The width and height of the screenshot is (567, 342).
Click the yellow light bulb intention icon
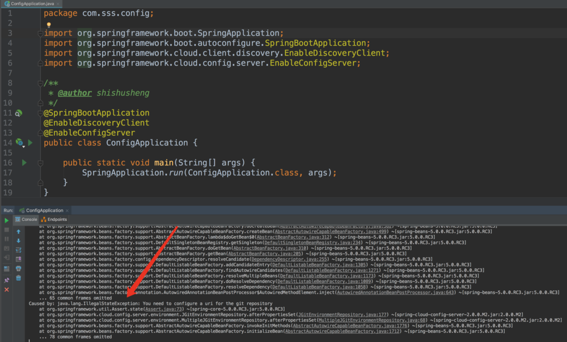[x=49, y=25]
